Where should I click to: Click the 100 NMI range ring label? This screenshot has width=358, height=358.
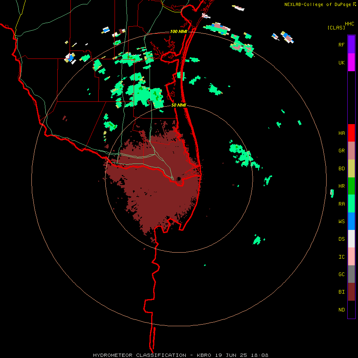point(179,31)
